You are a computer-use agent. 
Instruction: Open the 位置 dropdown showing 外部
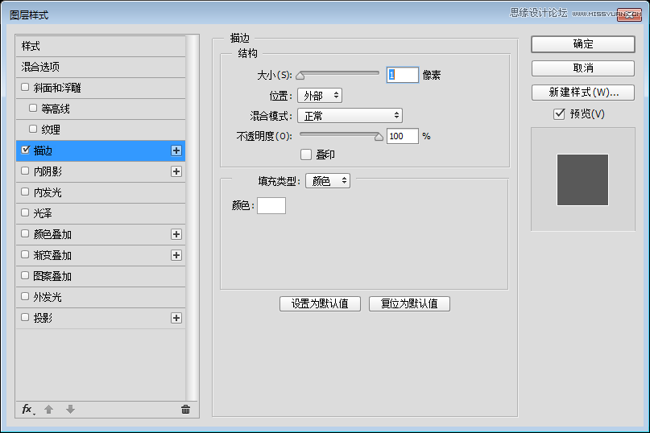click(x=320, y=96)
